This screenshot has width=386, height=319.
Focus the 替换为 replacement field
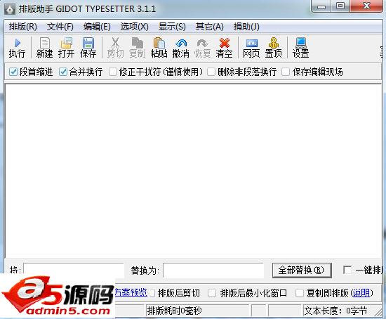213,271
